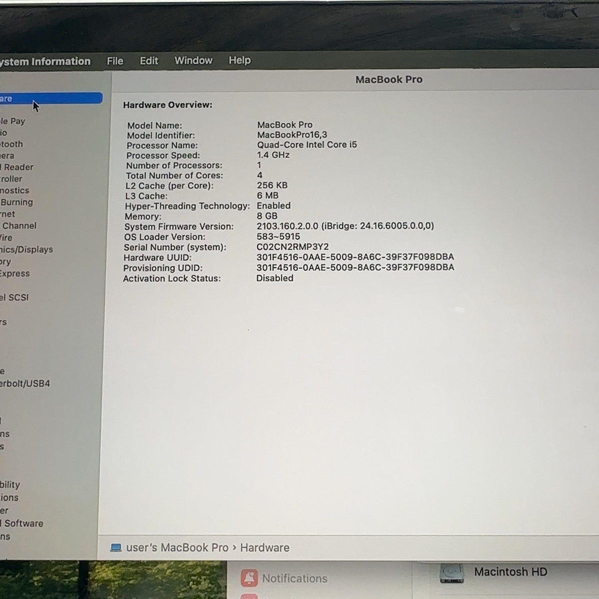Click the "Serial Number (system):" label
Viewport: 599px width, 599px height.
coord(175,247)
